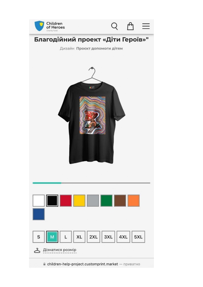Pick the yellow color swatch
The image size is (203, 287).
[79, 201]
